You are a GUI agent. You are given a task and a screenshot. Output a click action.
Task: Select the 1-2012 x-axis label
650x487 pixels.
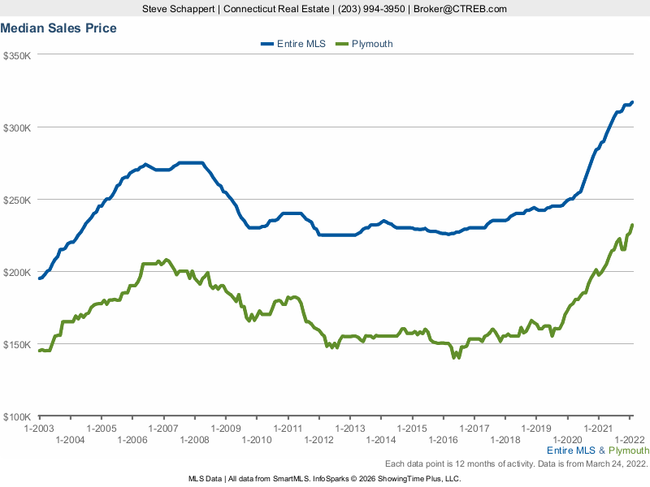[318, 439]
